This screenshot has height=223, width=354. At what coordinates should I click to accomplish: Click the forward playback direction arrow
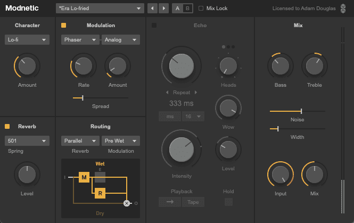(x=170, y=202)
